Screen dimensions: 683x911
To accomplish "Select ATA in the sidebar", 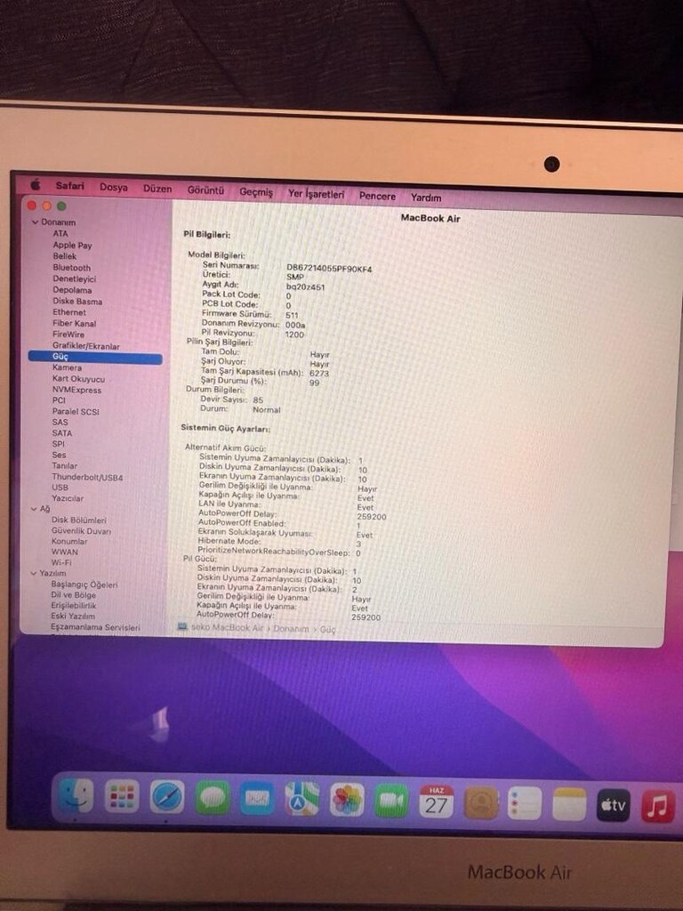I will (60, 234).
